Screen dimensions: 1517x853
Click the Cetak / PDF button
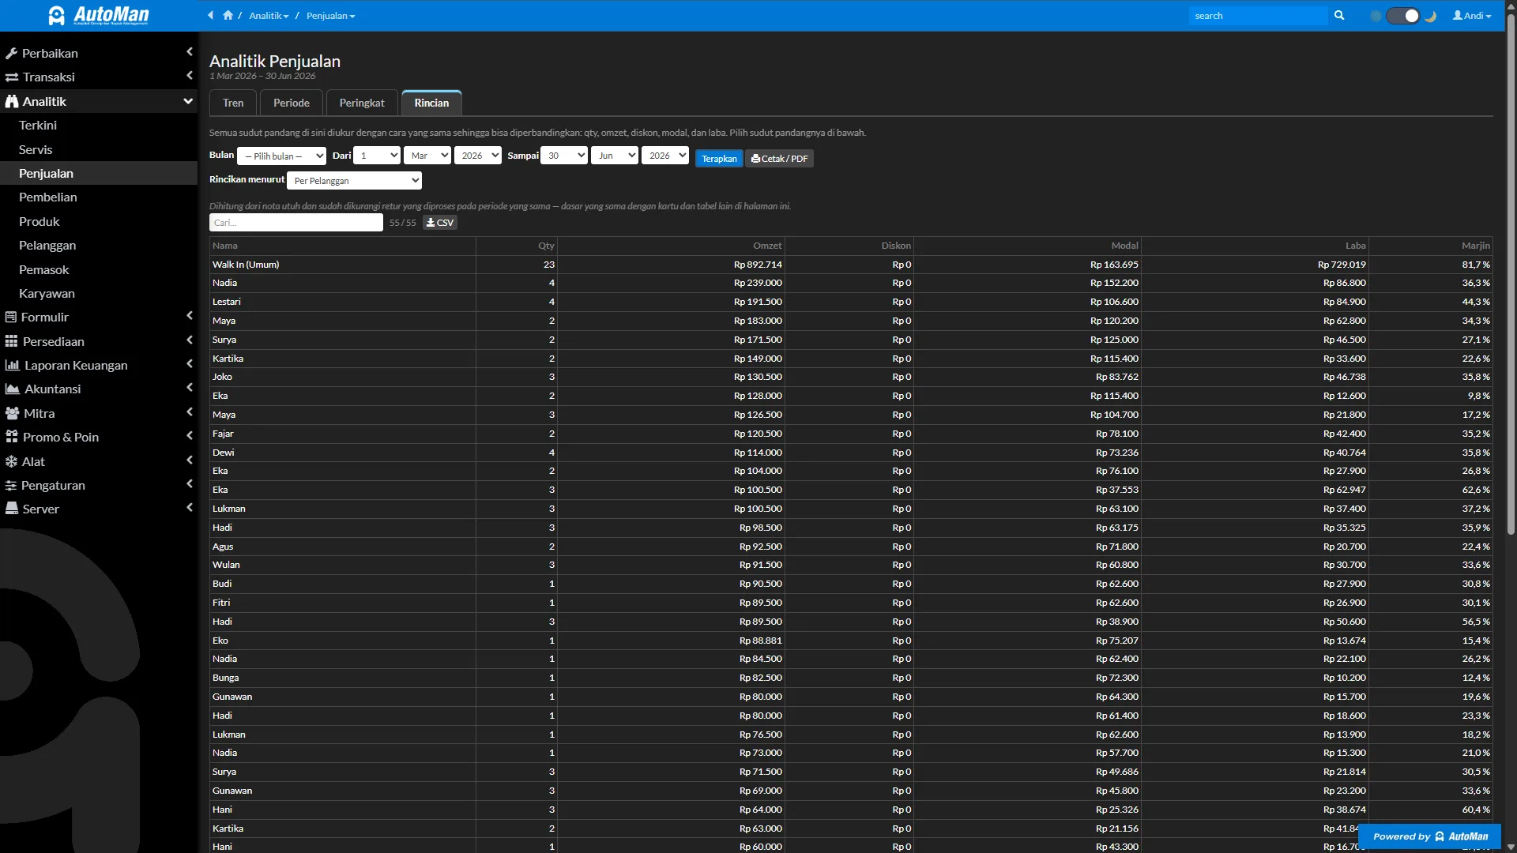coord(779,159)
